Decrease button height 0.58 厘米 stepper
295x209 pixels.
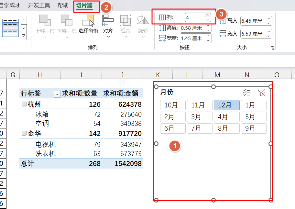(x=208, y=30)
